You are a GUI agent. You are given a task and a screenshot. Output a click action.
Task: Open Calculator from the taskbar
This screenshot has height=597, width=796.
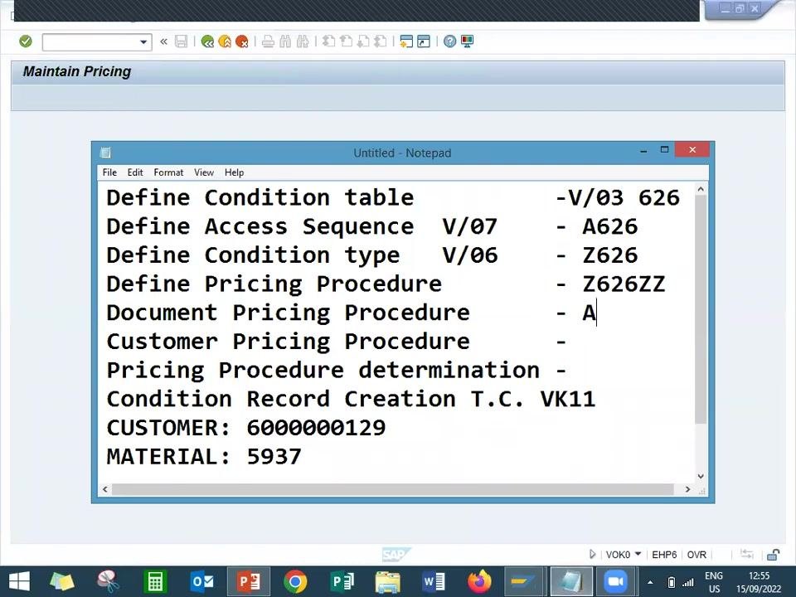coord(155,582)
